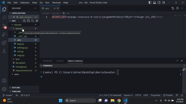Viewport: 186px width, 104px height.
Task: Open the Terminal menu
Action: click(x=56, y=3)
